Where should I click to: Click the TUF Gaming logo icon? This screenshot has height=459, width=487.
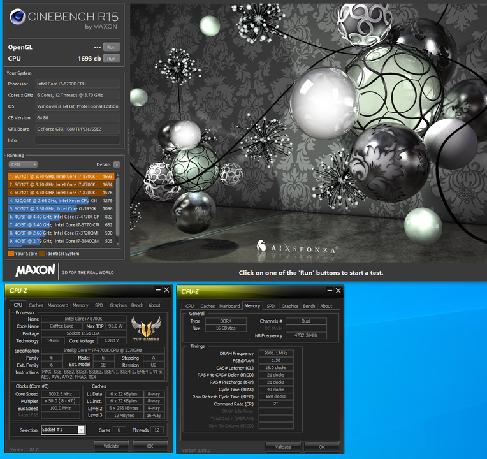tap(146, 328)
